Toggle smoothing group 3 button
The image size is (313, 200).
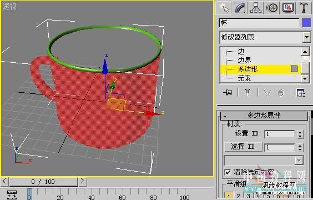click(248, 196)
